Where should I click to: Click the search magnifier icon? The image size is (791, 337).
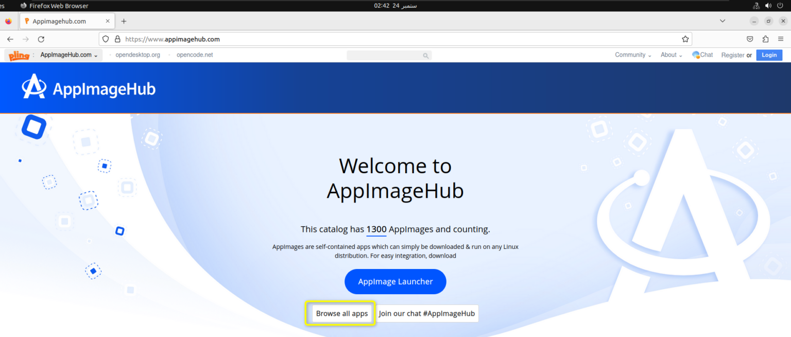coord(425,55)
